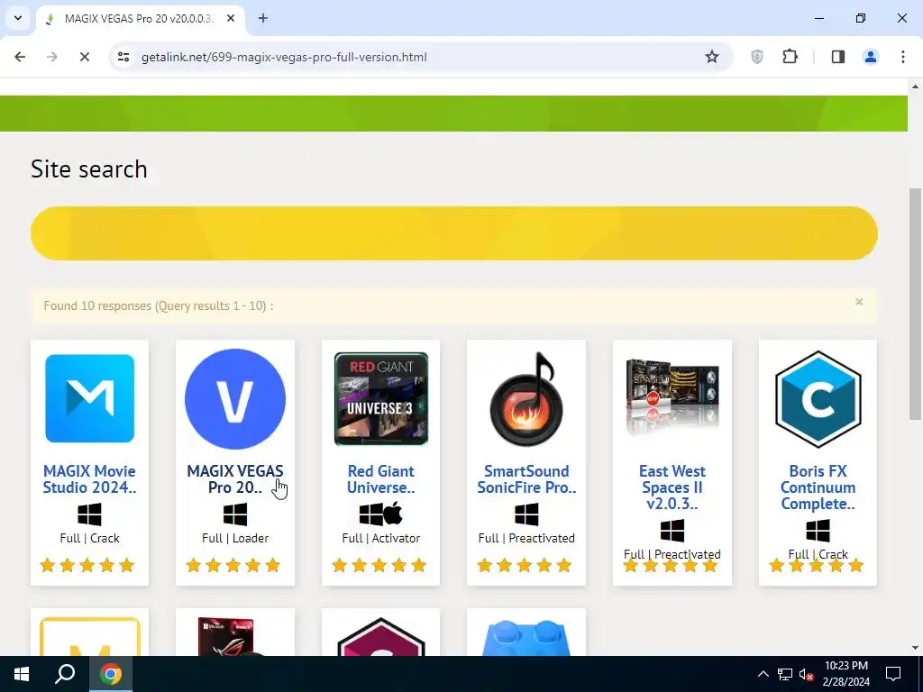
Task: Open the SmartSound SonicFire Pro title link
Action: click(x=526, y=479)
